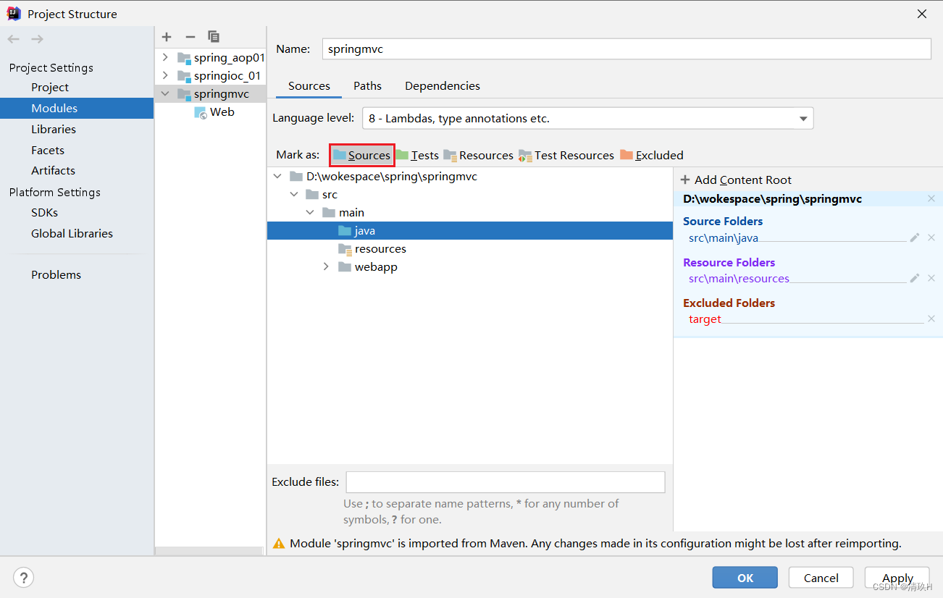This screenshot has width=943, height=598.
Task: Open Libraries settings
Action: click(54, 129)
